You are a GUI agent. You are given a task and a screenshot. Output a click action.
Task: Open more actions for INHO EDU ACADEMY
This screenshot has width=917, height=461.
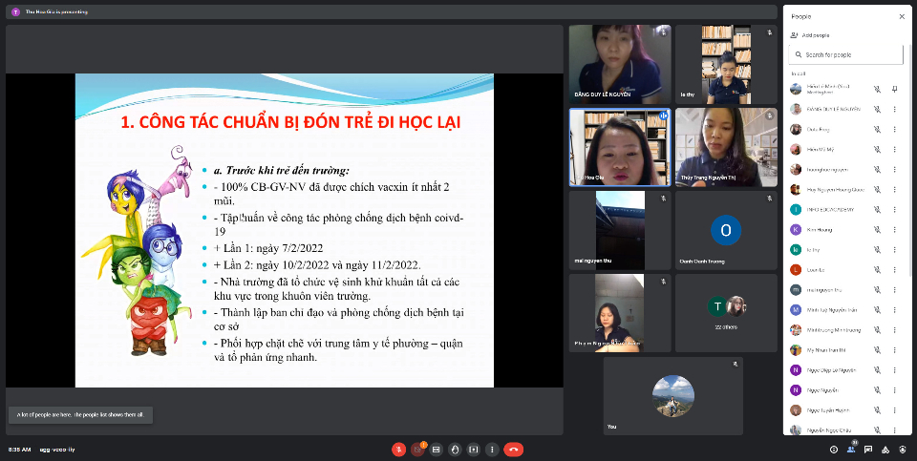coord(895,209)
